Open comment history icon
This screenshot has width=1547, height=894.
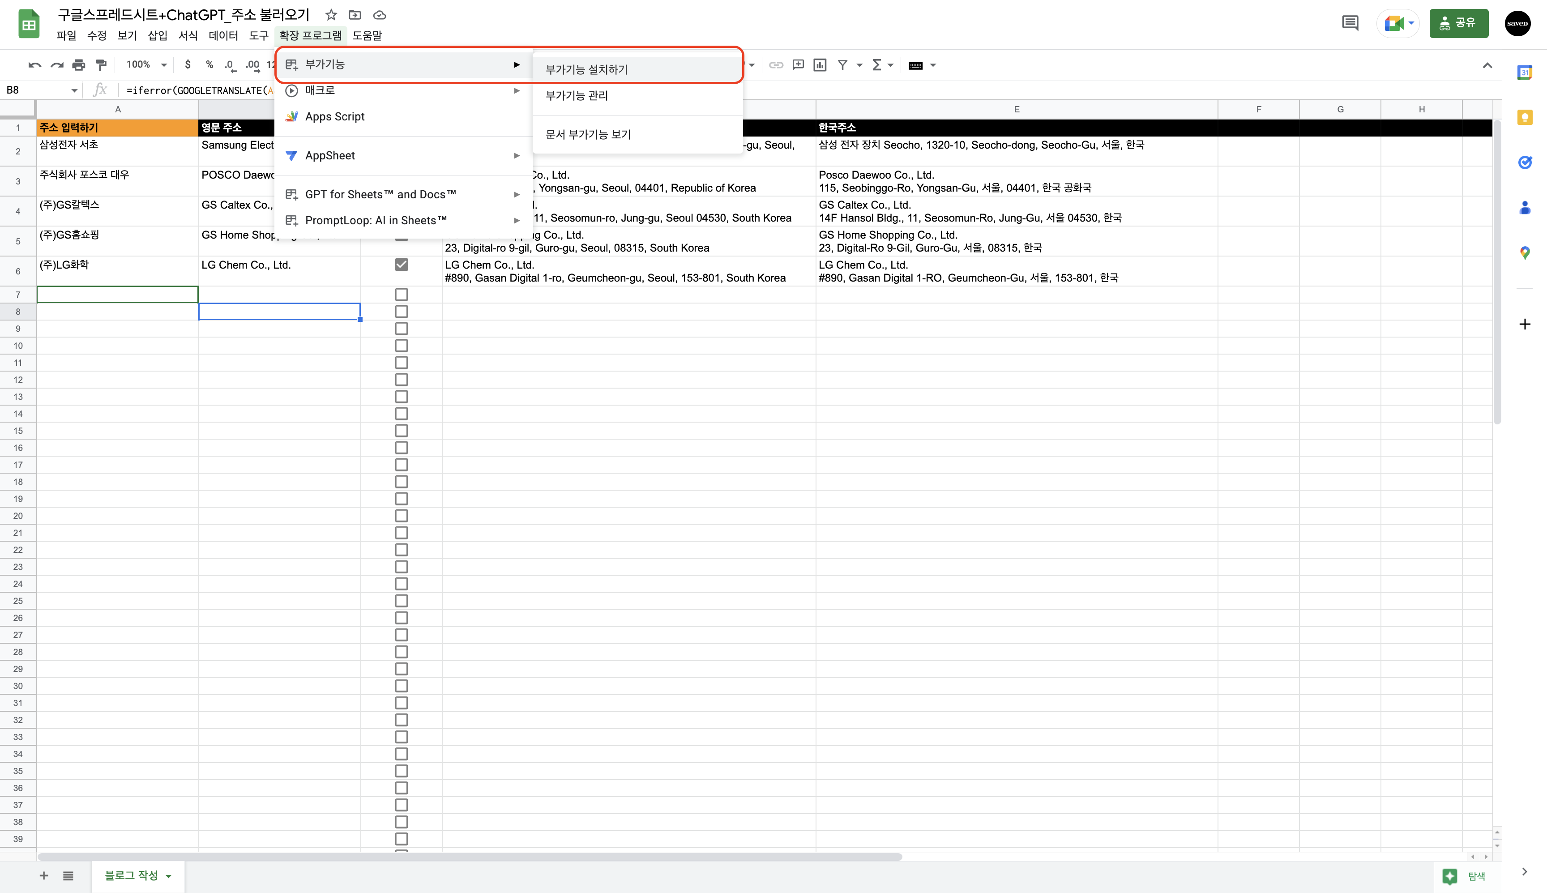tap(1350, 24)
